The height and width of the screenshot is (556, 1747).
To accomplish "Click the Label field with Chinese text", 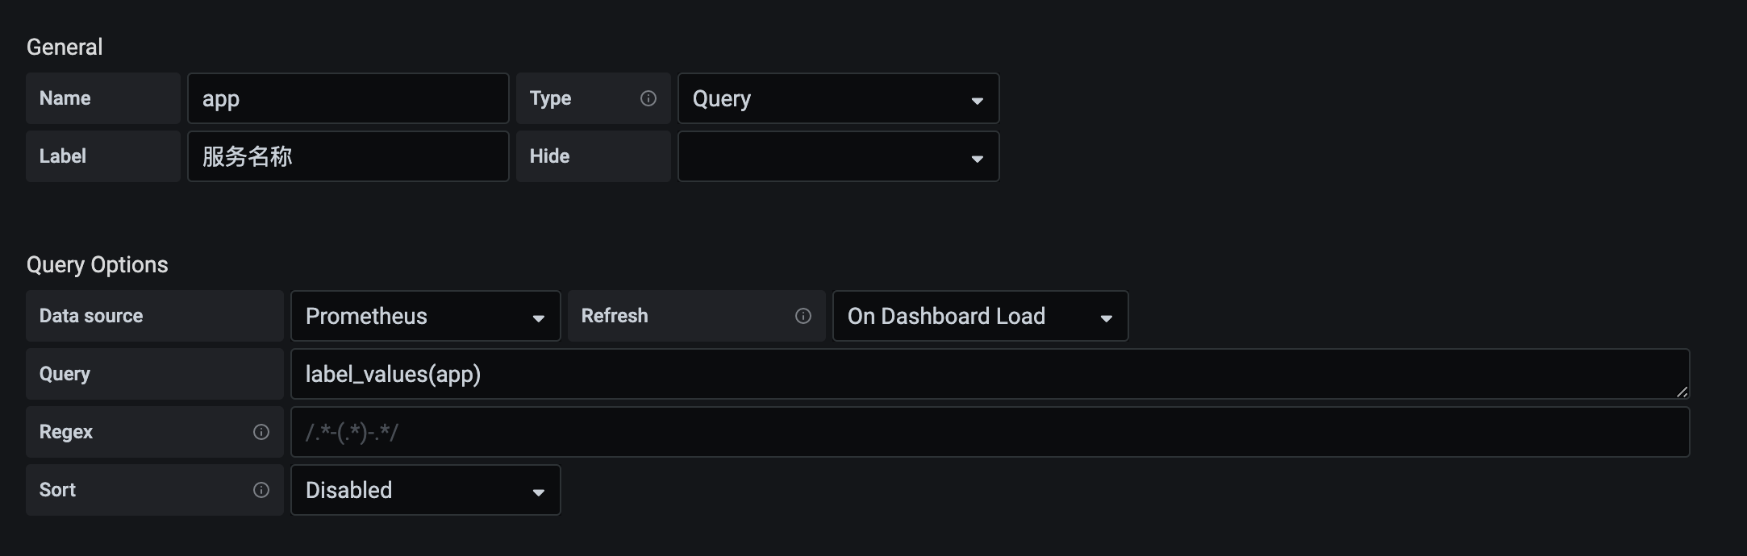I will point(348,156).
